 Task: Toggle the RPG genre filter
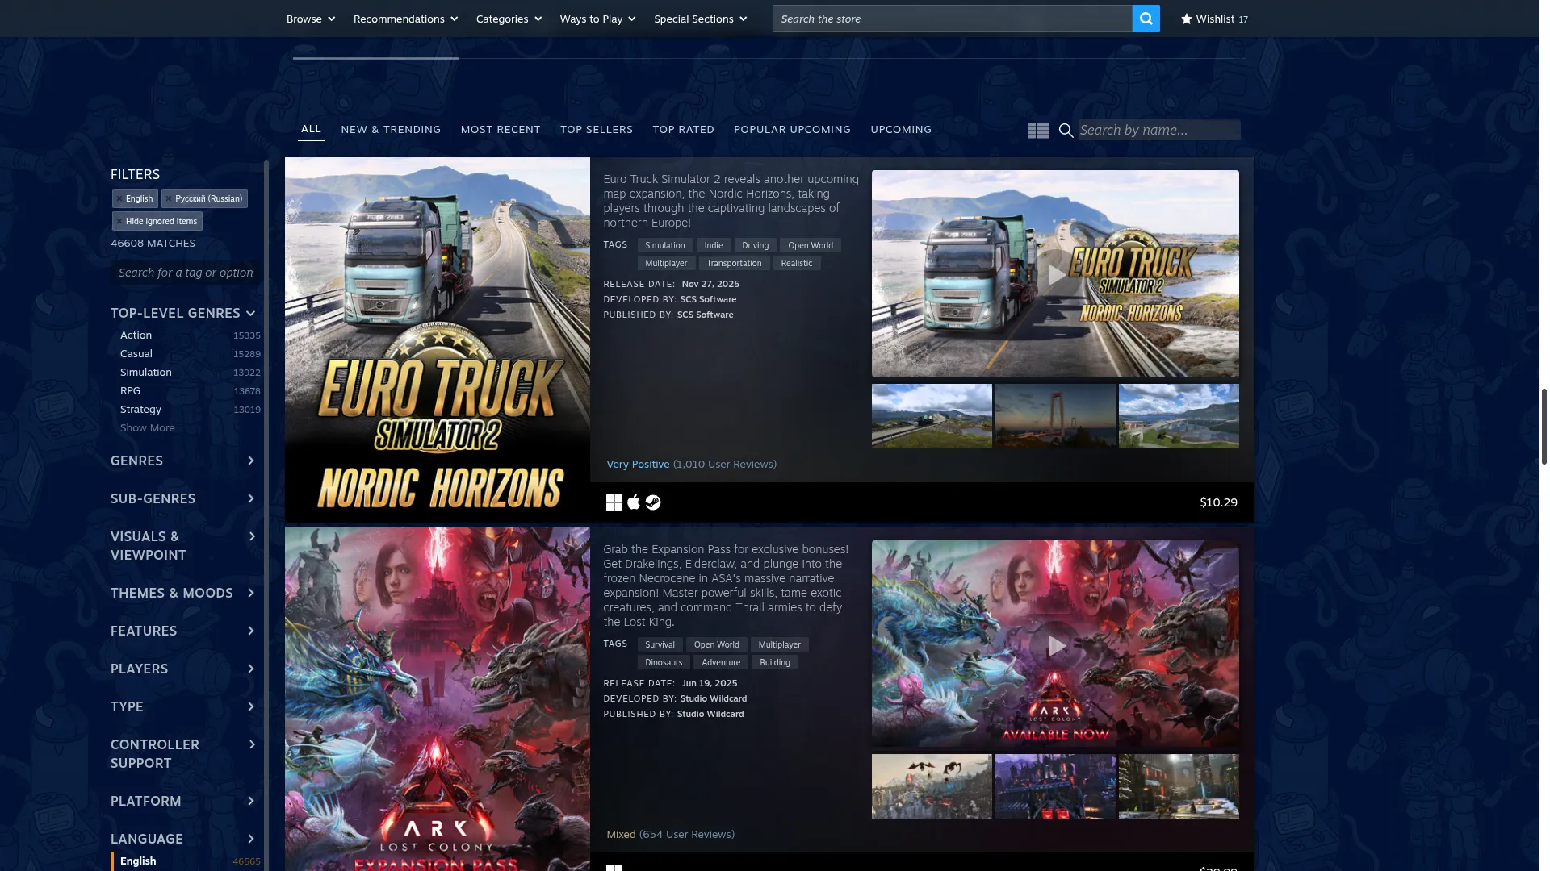[190, 391]
